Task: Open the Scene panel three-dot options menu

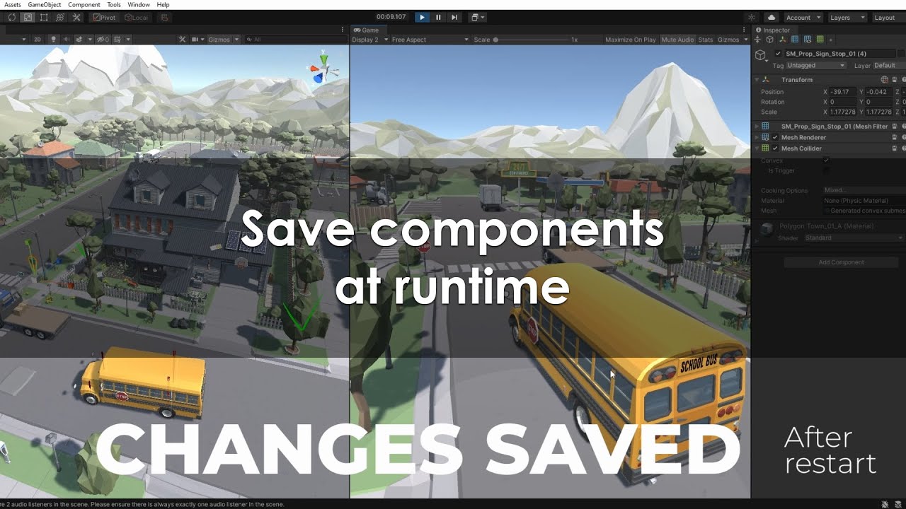Action: [342, 30]
